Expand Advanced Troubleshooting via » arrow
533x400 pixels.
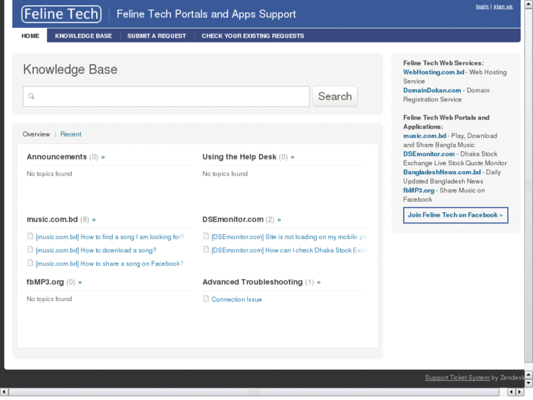point(318,283)
